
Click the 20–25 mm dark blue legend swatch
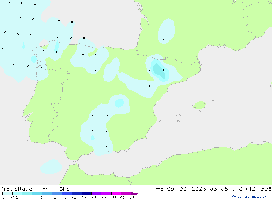(76, 194)
